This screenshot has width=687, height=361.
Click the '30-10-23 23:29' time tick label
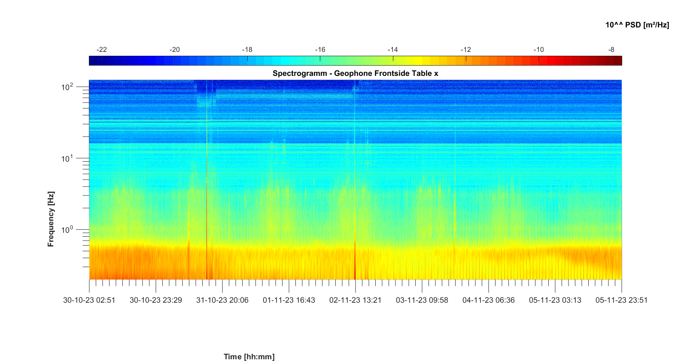[x=156, y=300]
